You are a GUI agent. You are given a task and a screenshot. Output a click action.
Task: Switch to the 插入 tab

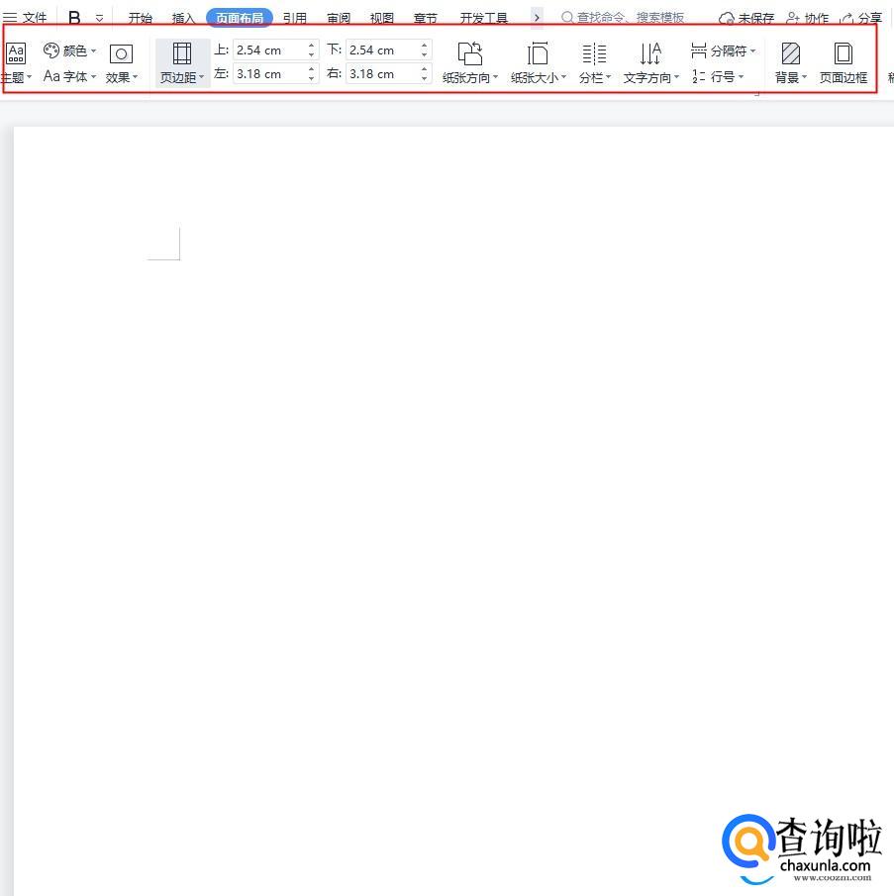183,18
